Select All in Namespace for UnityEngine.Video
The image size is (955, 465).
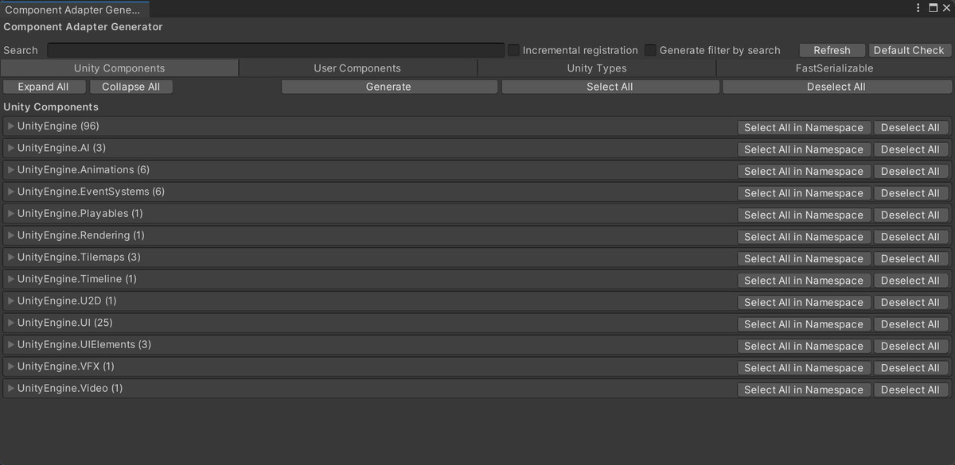pyautogui.click(x=804, y=389)
